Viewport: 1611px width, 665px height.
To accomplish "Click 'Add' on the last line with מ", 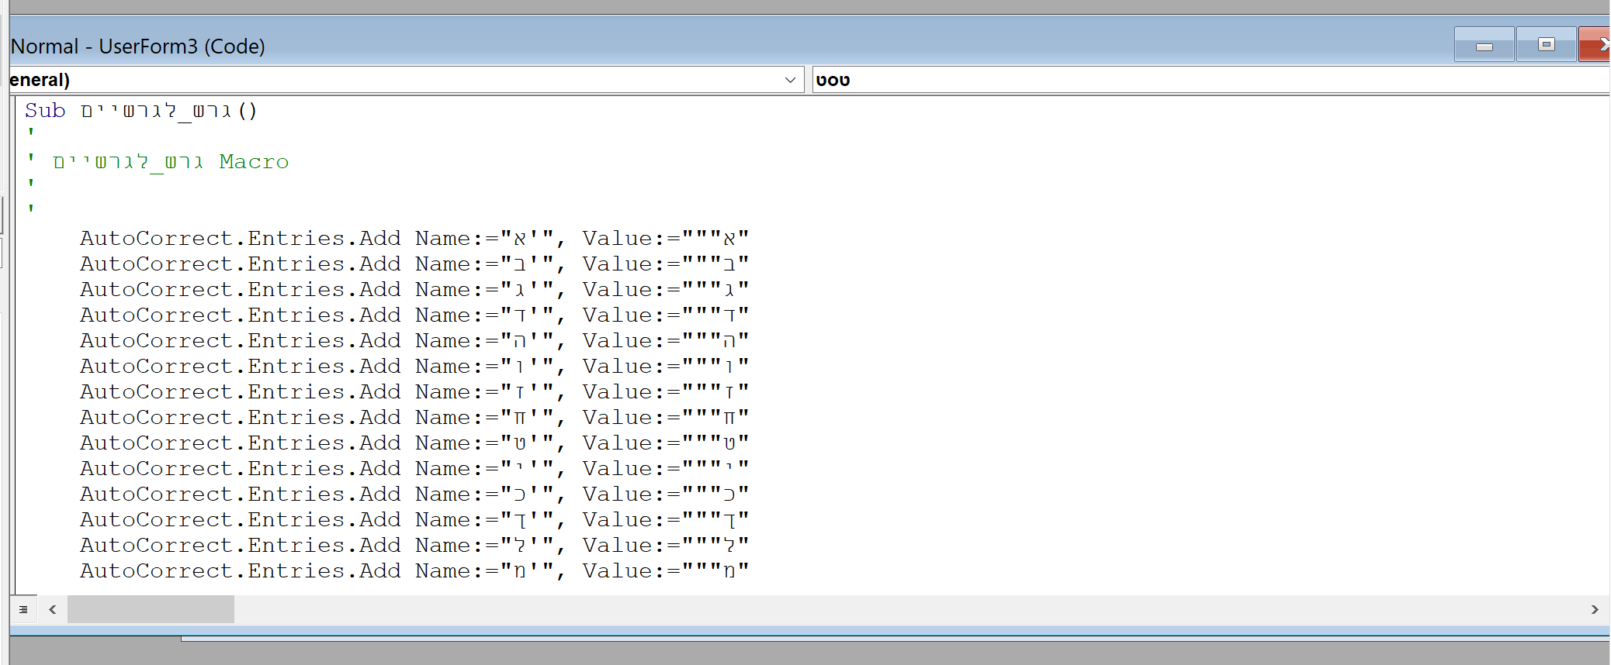I will pos(379,571).
